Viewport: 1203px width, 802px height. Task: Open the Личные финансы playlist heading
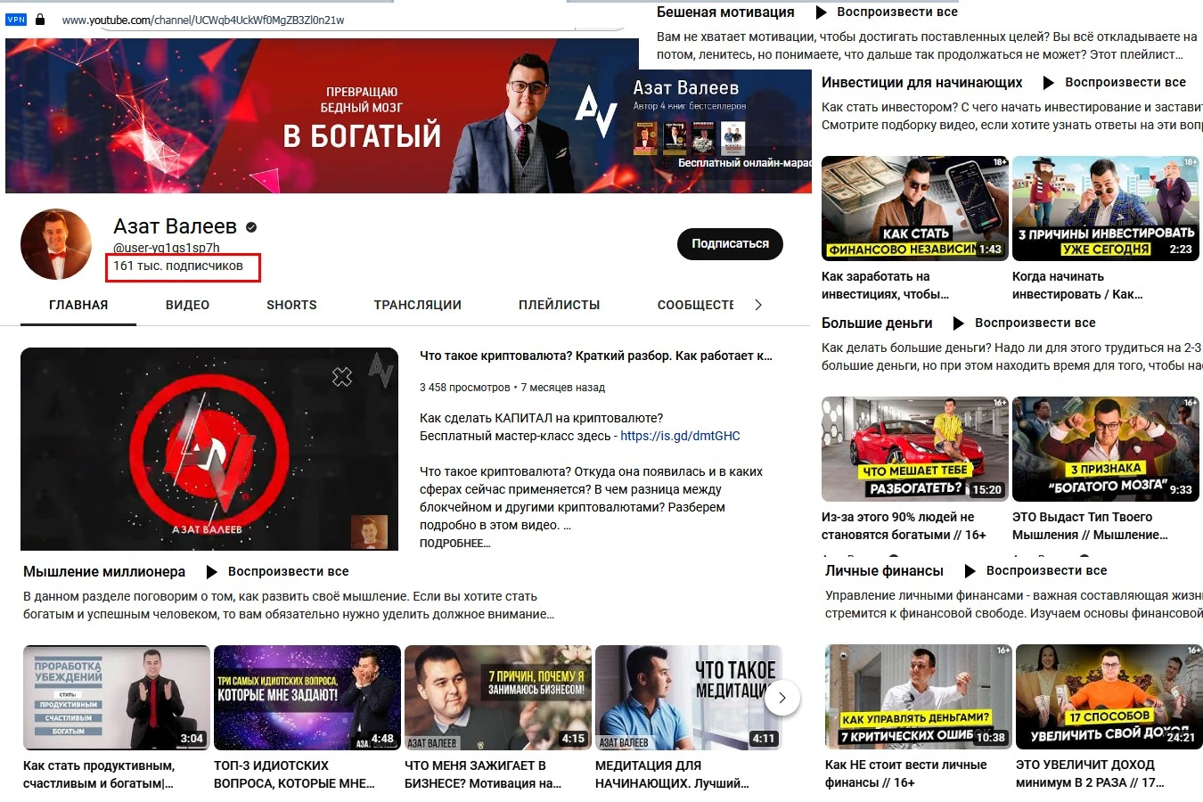point(884,571)
